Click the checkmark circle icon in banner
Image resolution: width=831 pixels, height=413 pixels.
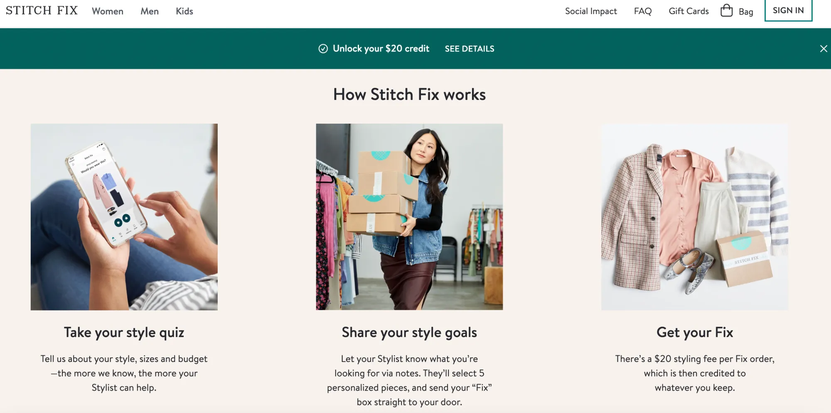(323, 49)
